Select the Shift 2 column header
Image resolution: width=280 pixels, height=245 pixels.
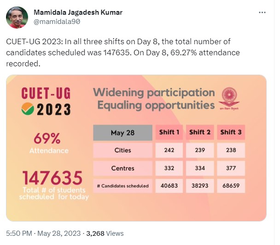click(x=200, y=133)
